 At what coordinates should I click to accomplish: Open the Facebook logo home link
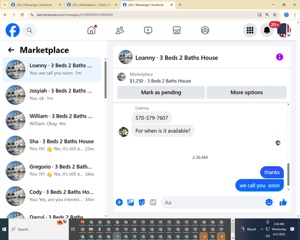click(x=13, y=31)
